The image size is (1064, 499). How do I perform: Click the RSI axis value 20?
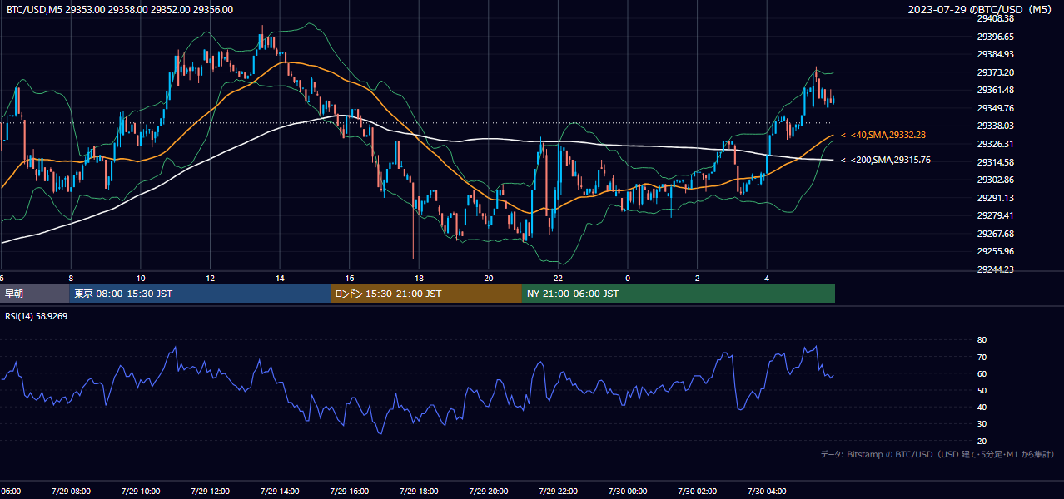982,441
